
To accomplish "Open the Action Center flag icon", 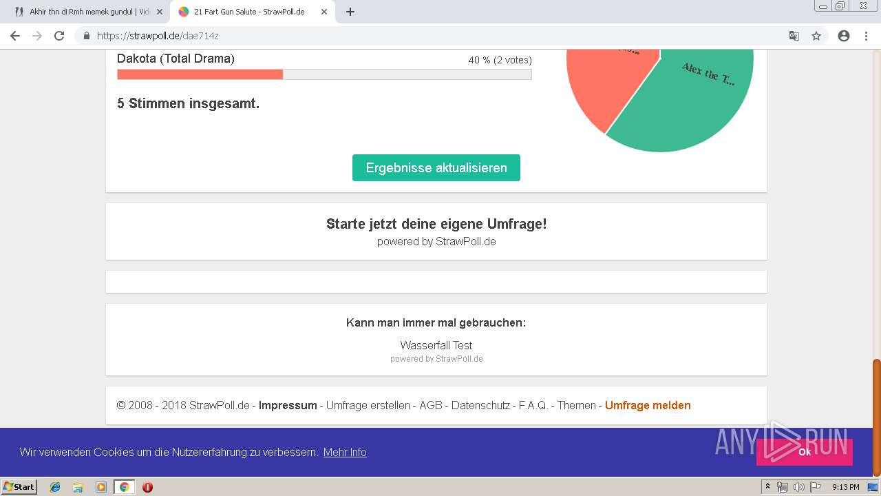I will tap(816, 487).
